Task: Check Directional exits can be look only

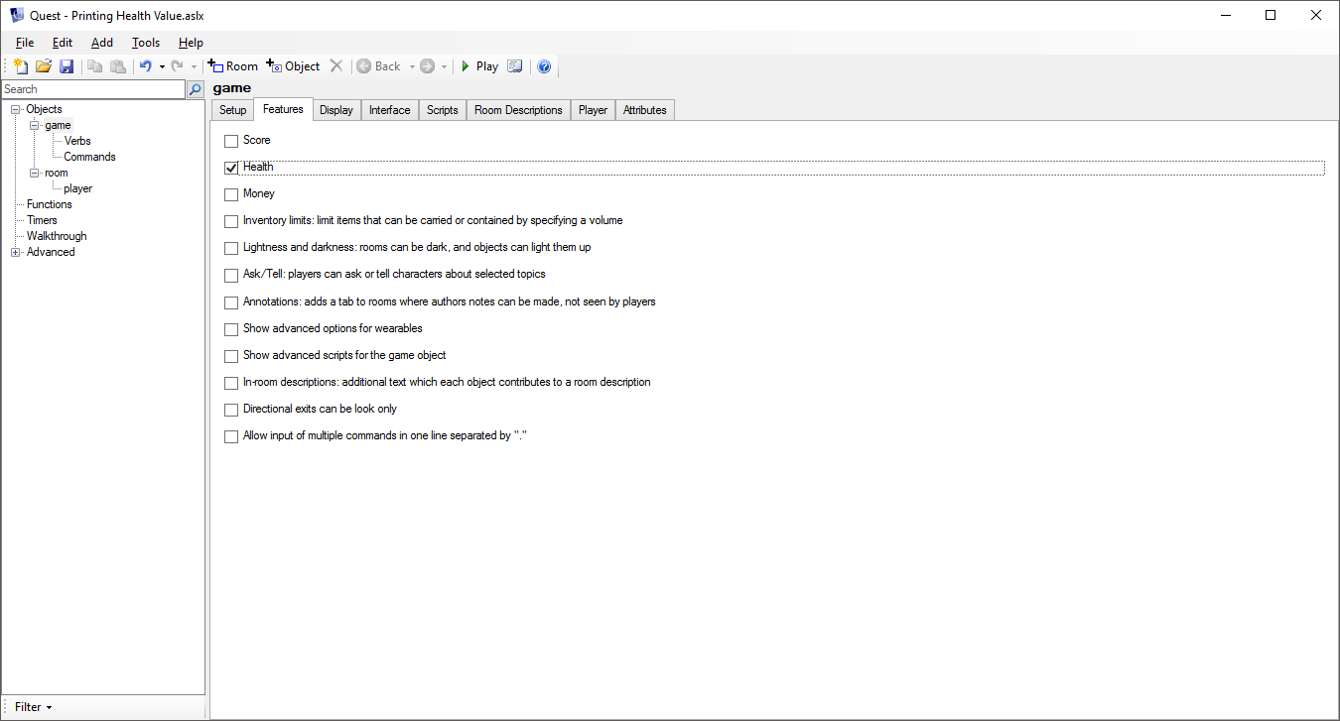Action: (231, 410)
